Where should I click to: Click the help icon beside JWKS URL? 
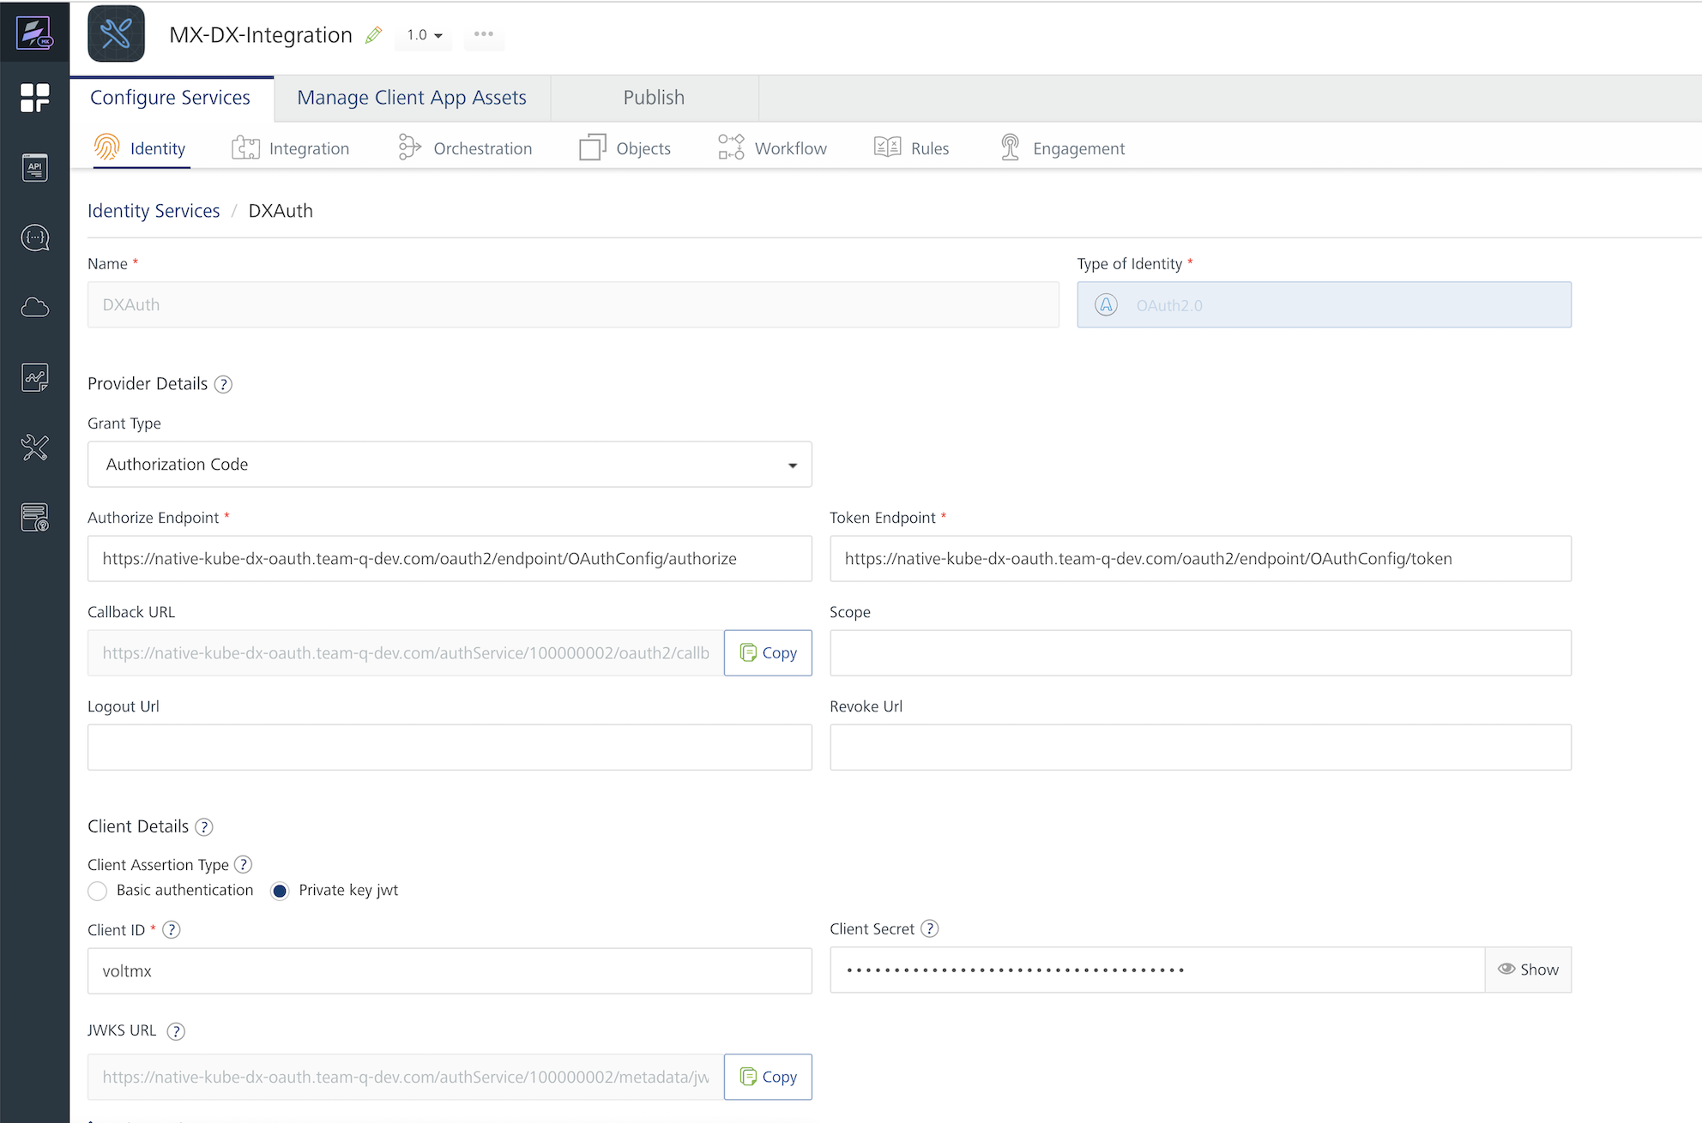[x=176, y=1031]
